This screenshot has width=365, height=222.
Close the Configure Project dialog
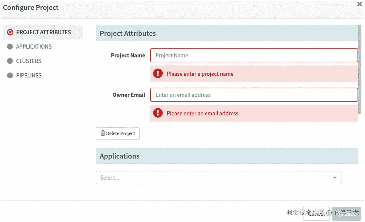click(359, 4)
